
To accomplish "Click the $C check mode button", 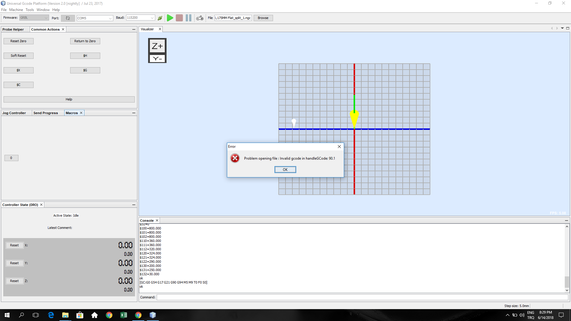I will (18, 85).
